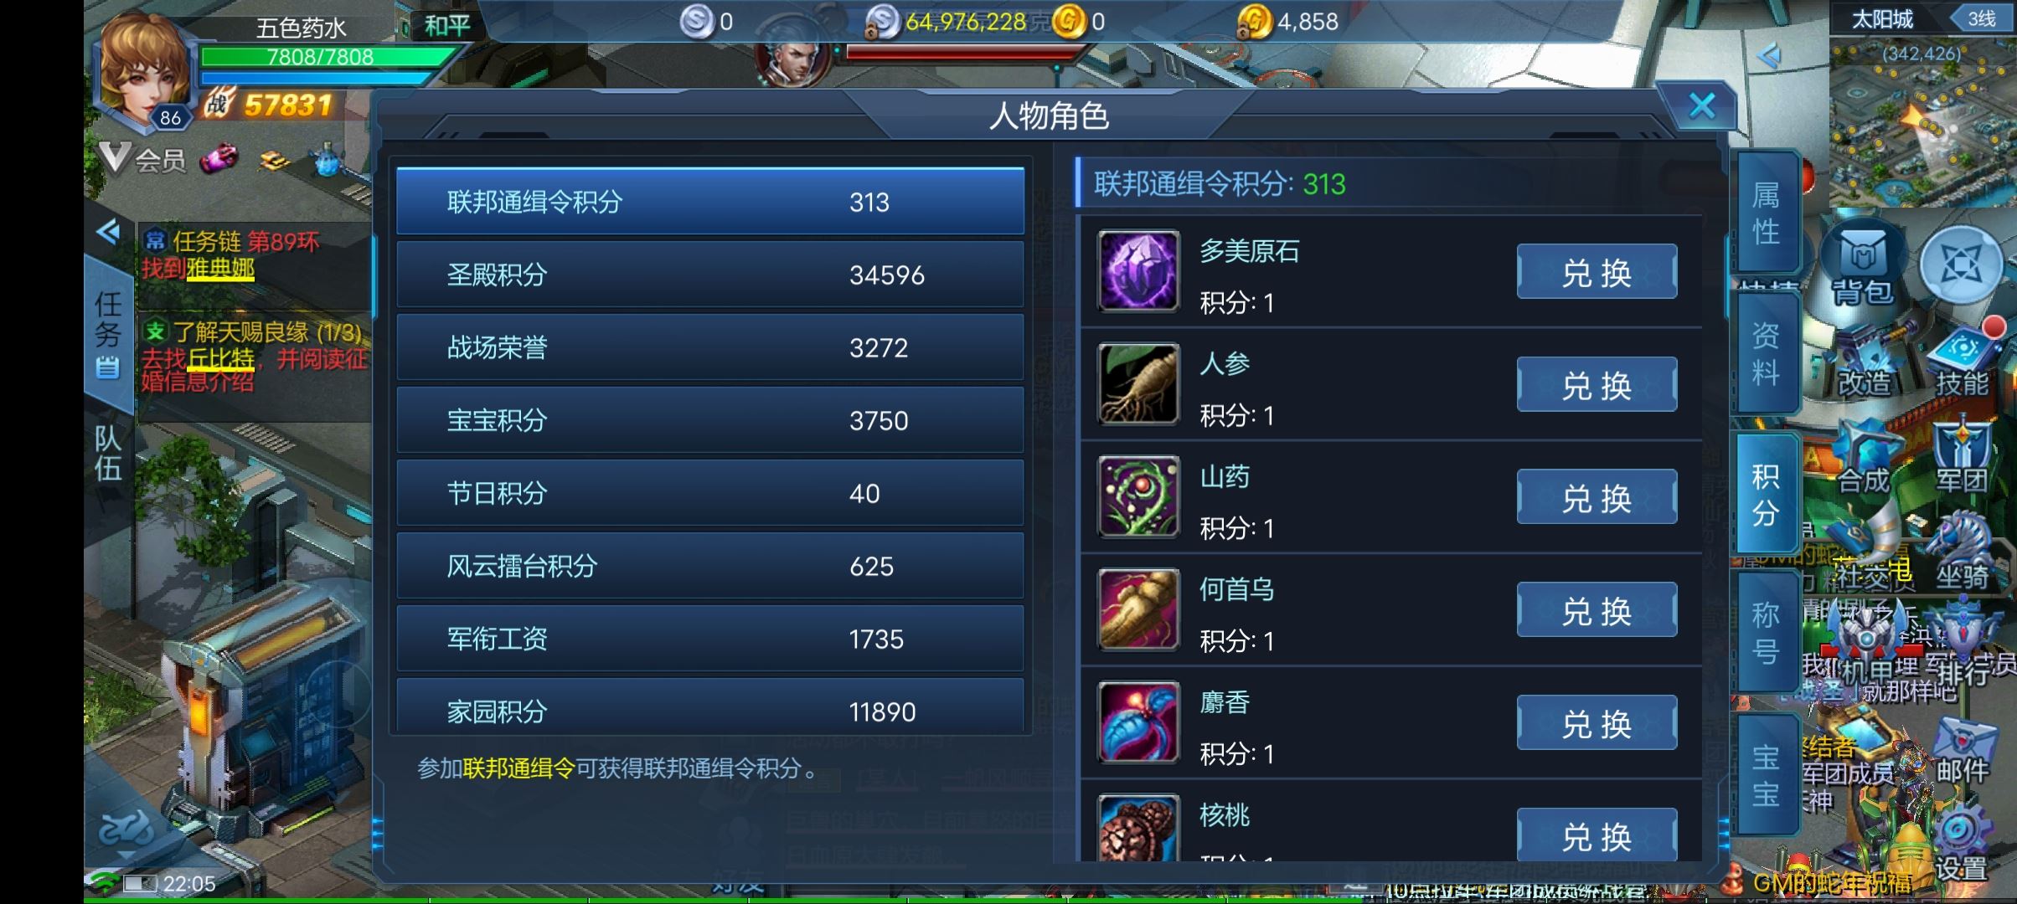Open the 设置 settings gear

(1961, 845)
